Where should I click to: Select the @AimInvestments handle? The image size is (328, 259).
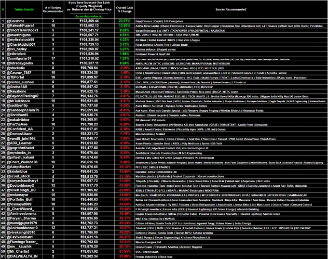click(21, 213)
